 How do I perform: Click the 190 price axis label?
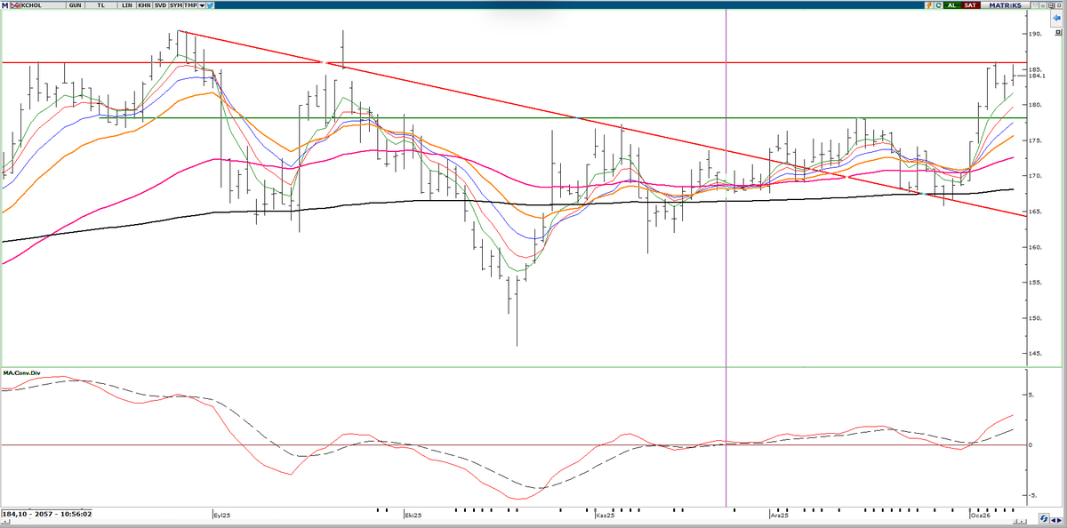1034,34
